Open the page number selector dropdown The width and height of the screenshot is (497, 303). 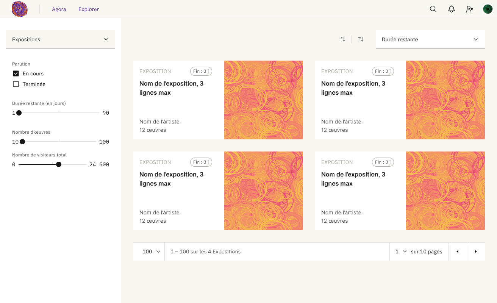(x=400, y=251)
